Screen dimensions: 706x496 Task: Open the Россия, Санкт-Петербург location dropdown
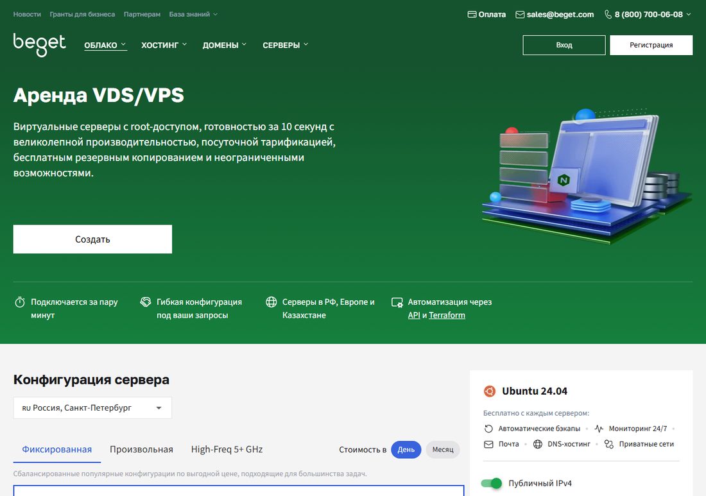click(92, 408)
